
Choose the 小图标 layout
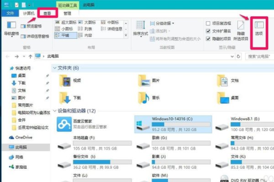[64, 29]
